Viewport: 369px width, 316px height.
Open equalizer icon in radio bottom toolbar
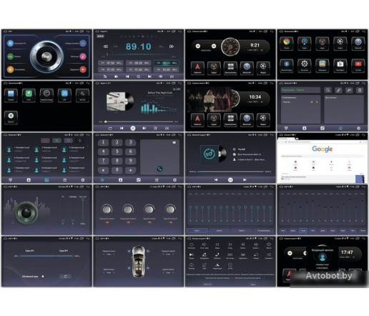[x=172, y=76]
